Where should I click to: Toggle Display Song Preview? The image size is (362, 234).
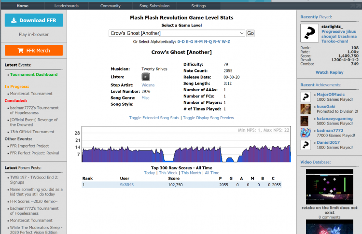208,118
